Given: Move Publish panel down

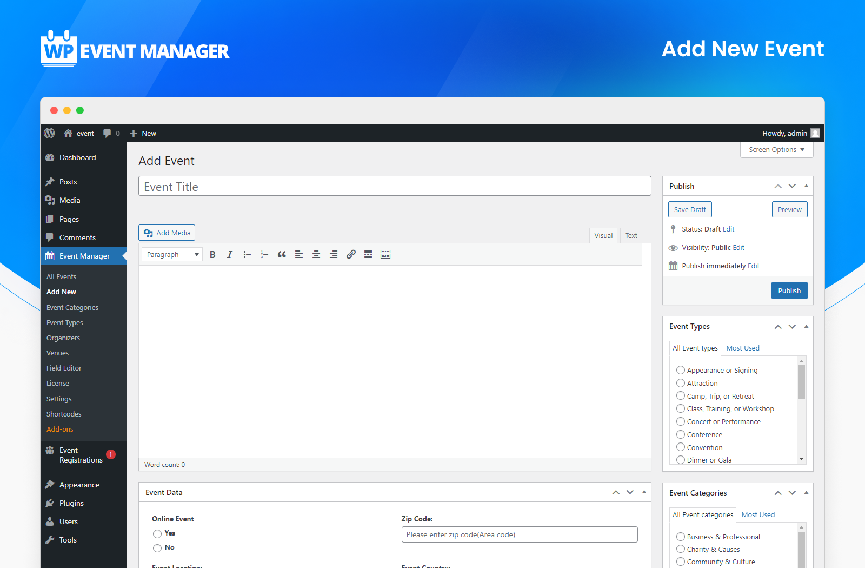Looking at the screenshot, I should [x=792, y=186].
